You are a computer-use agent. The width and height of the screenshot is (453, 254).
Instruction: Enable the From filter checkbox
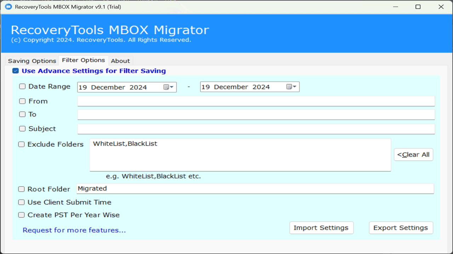click(22, 101)
